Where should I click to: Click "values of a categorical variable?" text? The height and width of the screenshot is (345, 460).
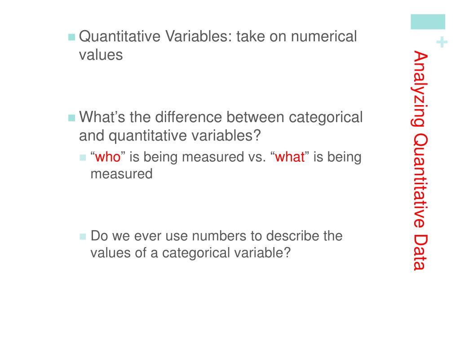190,253
